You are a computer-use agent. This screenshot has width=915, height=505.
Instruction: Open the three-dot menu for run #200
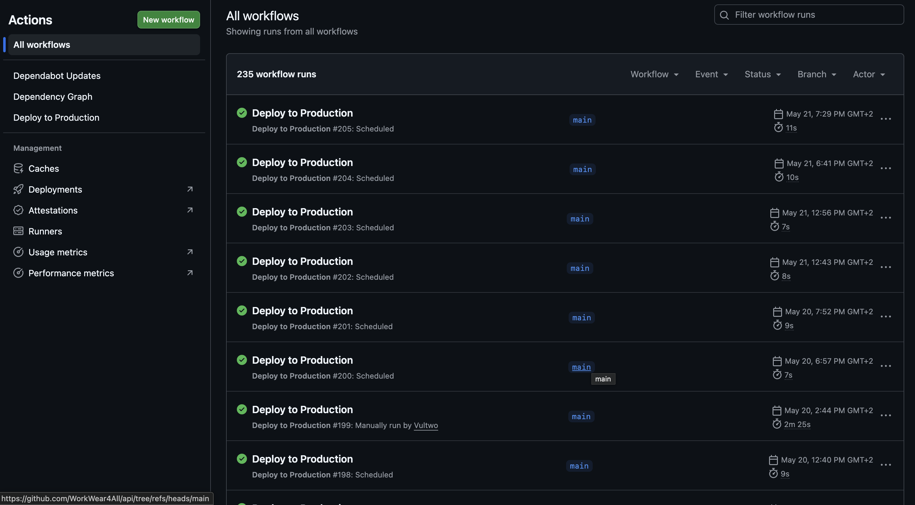tap(886, 366)
